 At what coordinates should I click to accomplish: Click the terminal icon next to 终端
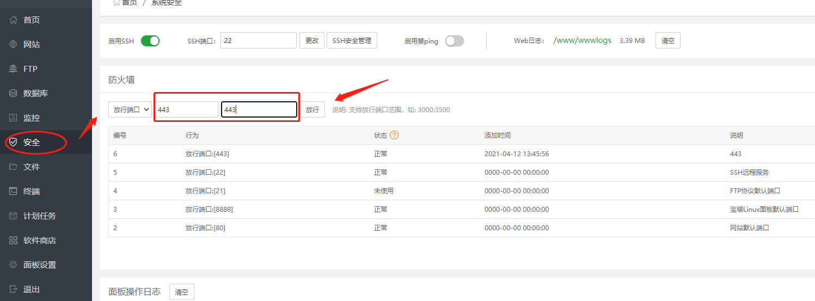point(14,191)
